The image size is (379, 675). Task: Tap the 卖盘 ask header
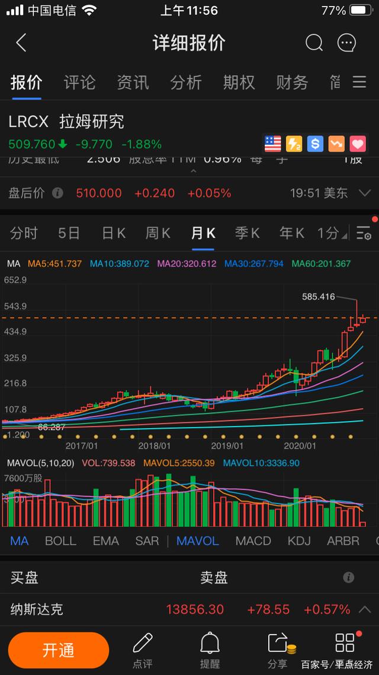214,577
